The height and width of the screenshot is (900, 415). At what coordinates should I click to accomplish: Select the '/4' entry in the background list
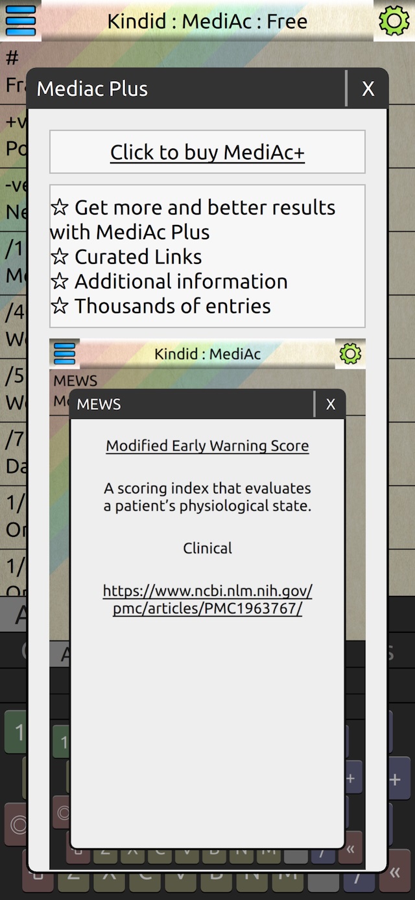(12, 326)
